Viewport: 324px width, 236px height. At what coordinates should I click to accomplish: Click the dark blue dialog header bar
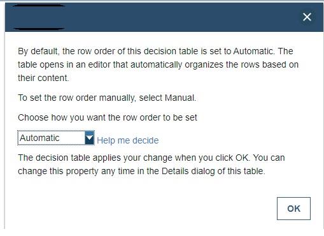(164, 17)
